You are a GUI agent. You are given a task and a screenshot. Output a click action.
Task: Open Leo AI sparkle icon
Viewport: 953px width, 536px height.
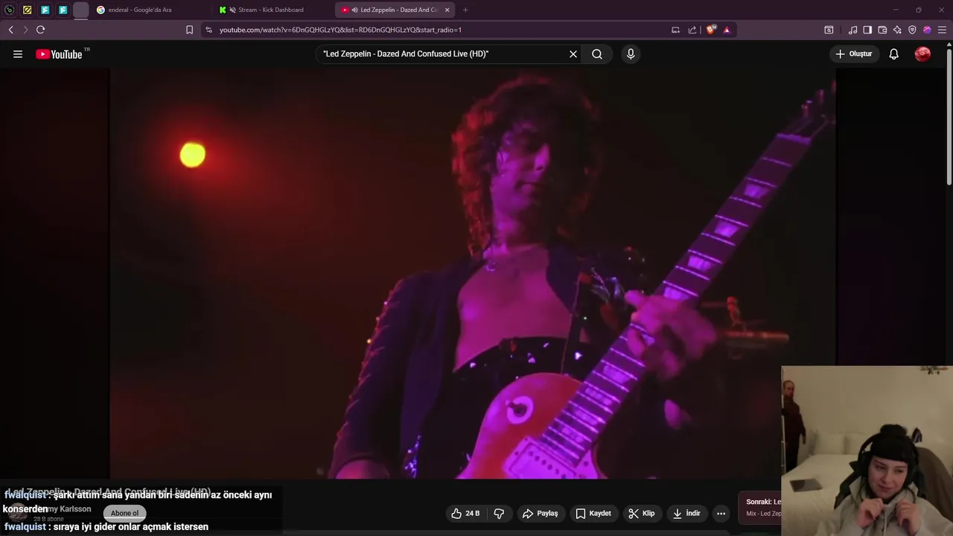[x=897, y=30]
